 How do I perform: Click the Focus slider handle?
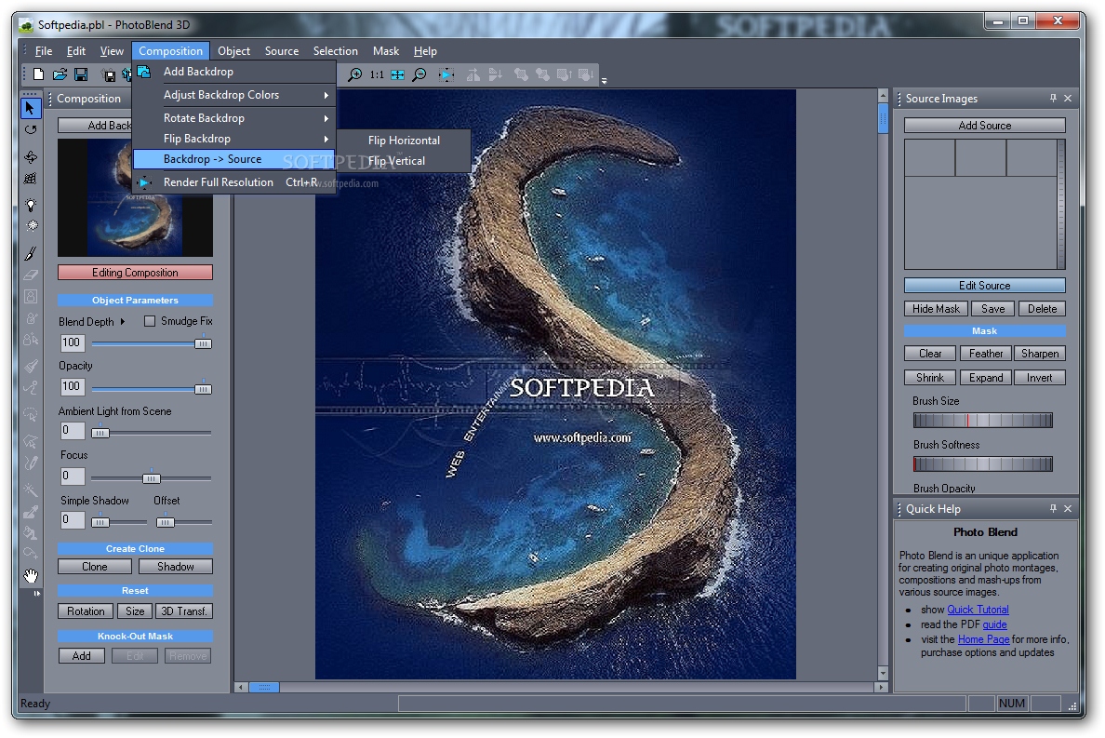152,478
